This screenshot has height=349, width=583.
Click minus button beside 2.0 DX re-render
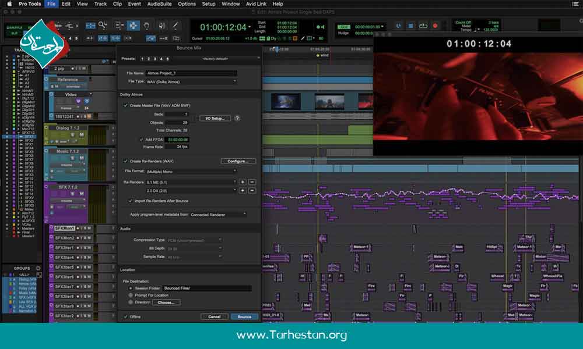click(252, 190)
